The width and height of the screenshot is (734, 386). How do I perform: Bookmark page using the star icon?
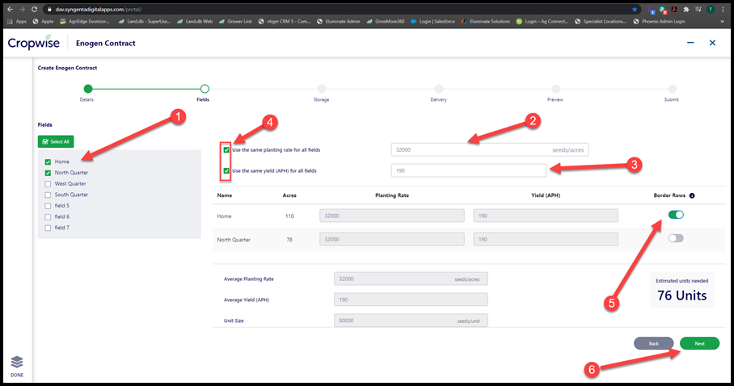pyautogui.click(x=635, y=10)
